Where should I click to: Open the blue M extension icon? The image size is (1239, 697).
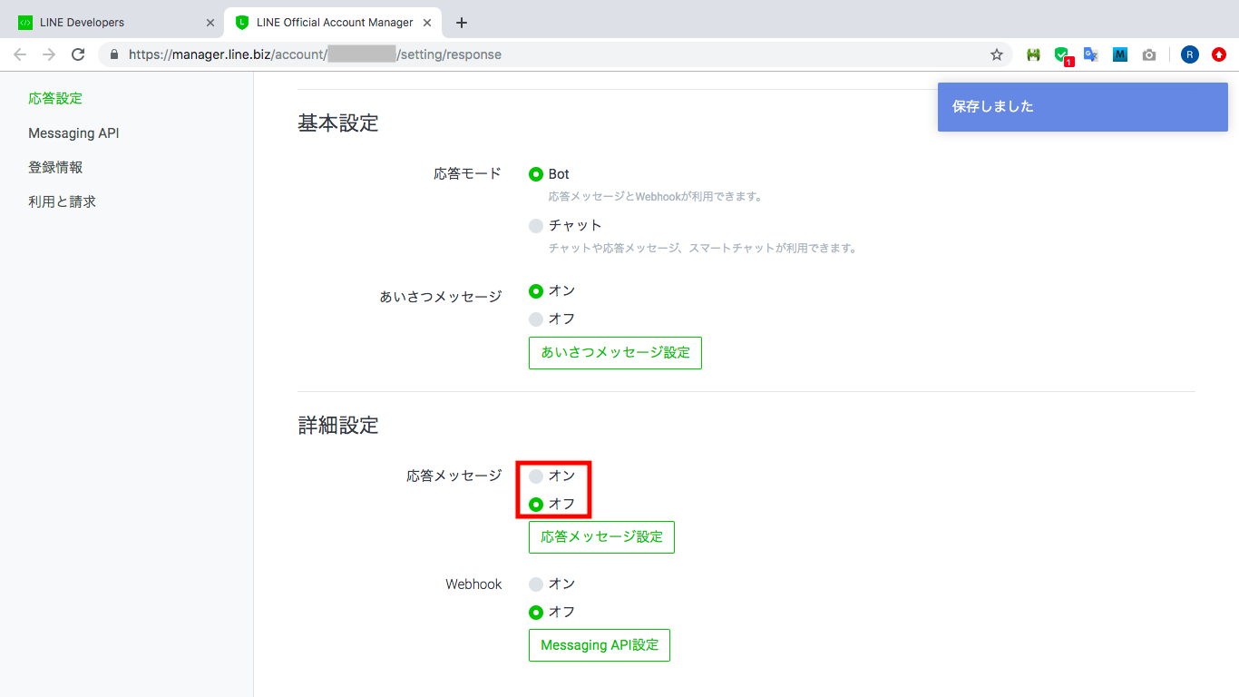click(x=1120, y=54)
